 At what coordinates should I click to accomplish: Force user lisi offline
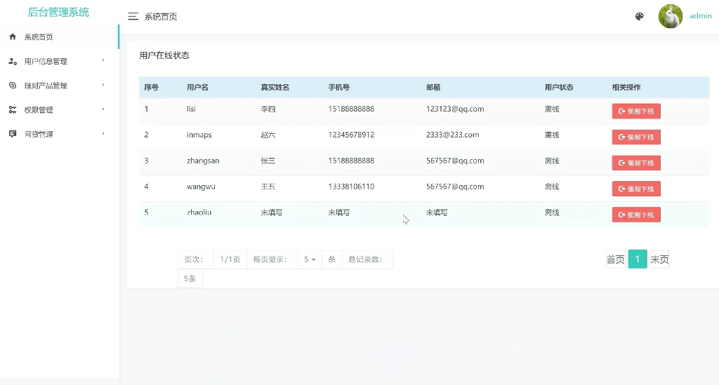click(636, 112)
